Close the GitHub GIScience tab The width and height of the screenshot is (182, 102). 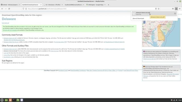(20, 5)
